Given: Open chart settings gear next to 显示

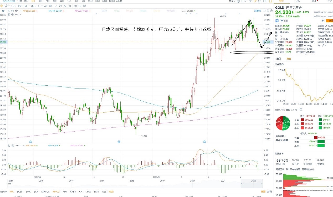Looking at the screenshot, I should coord(238,1).
